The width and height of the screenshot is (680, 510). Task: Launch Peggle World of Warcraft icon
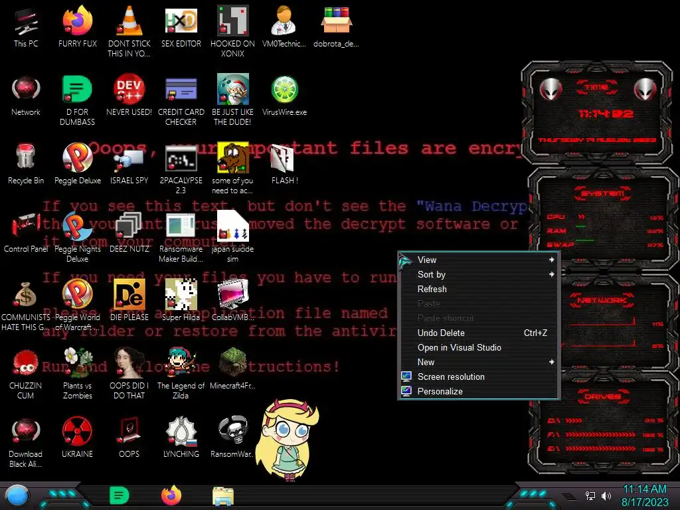pos(77,305)
